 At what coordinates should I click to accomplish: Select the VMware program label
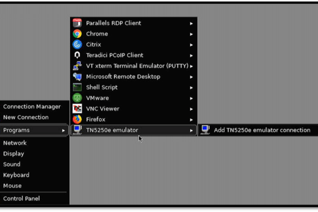pos(97,98)
